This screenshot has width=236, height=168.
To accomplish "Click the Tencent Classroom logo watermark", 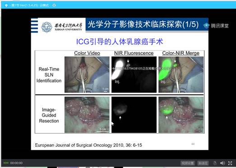I will coord(216,26).
